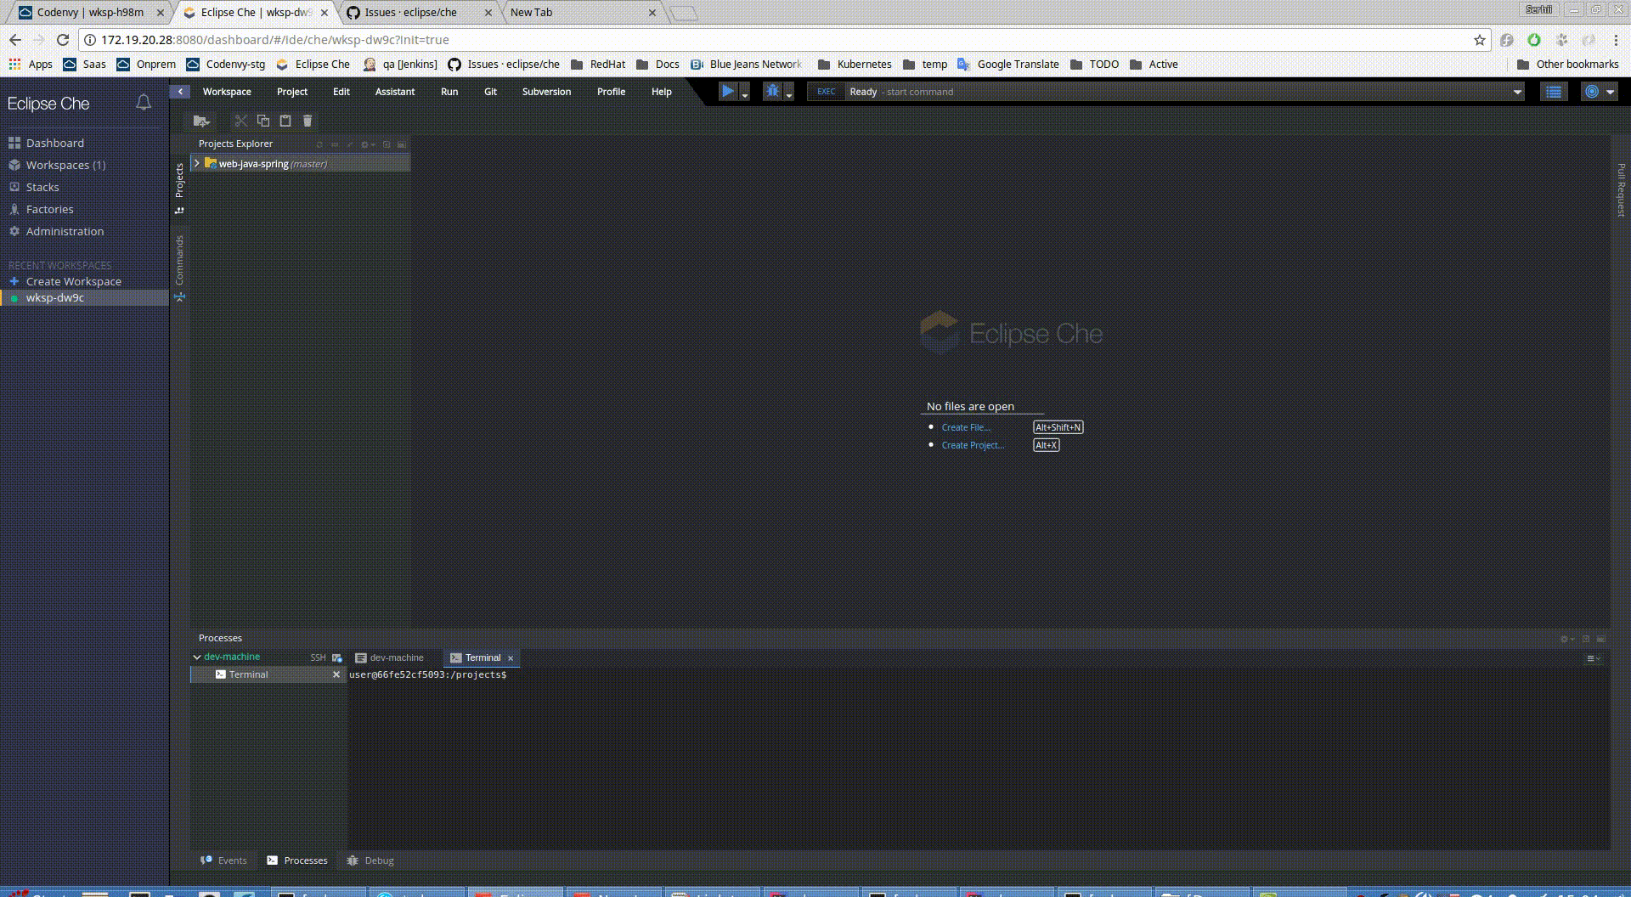Click the bookmark star icon
This screenshot has height=897, width=1631.
click(1479, 40)
